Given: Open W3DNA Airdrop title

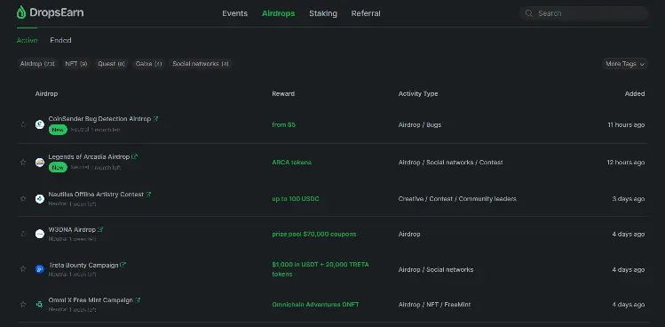Looking at the screenshot, I should coord(72,230).
